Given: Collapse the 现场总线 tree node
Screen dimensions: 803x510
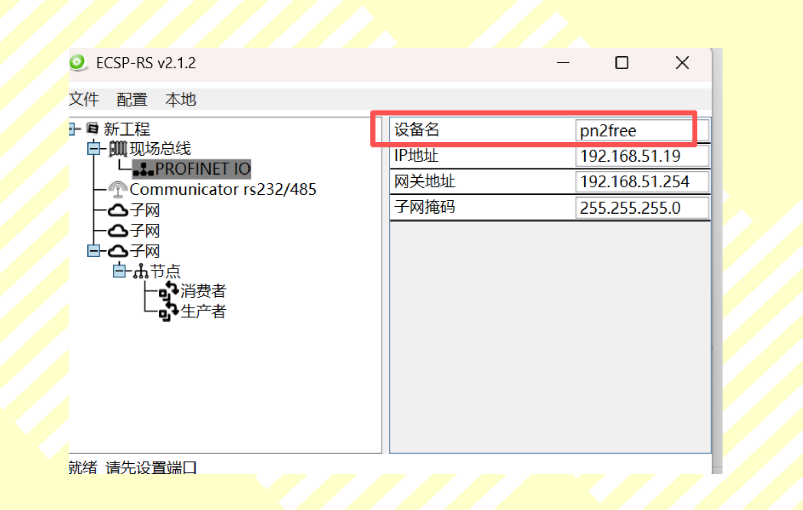Looking at the screenshot, I should tap(93, 149).
